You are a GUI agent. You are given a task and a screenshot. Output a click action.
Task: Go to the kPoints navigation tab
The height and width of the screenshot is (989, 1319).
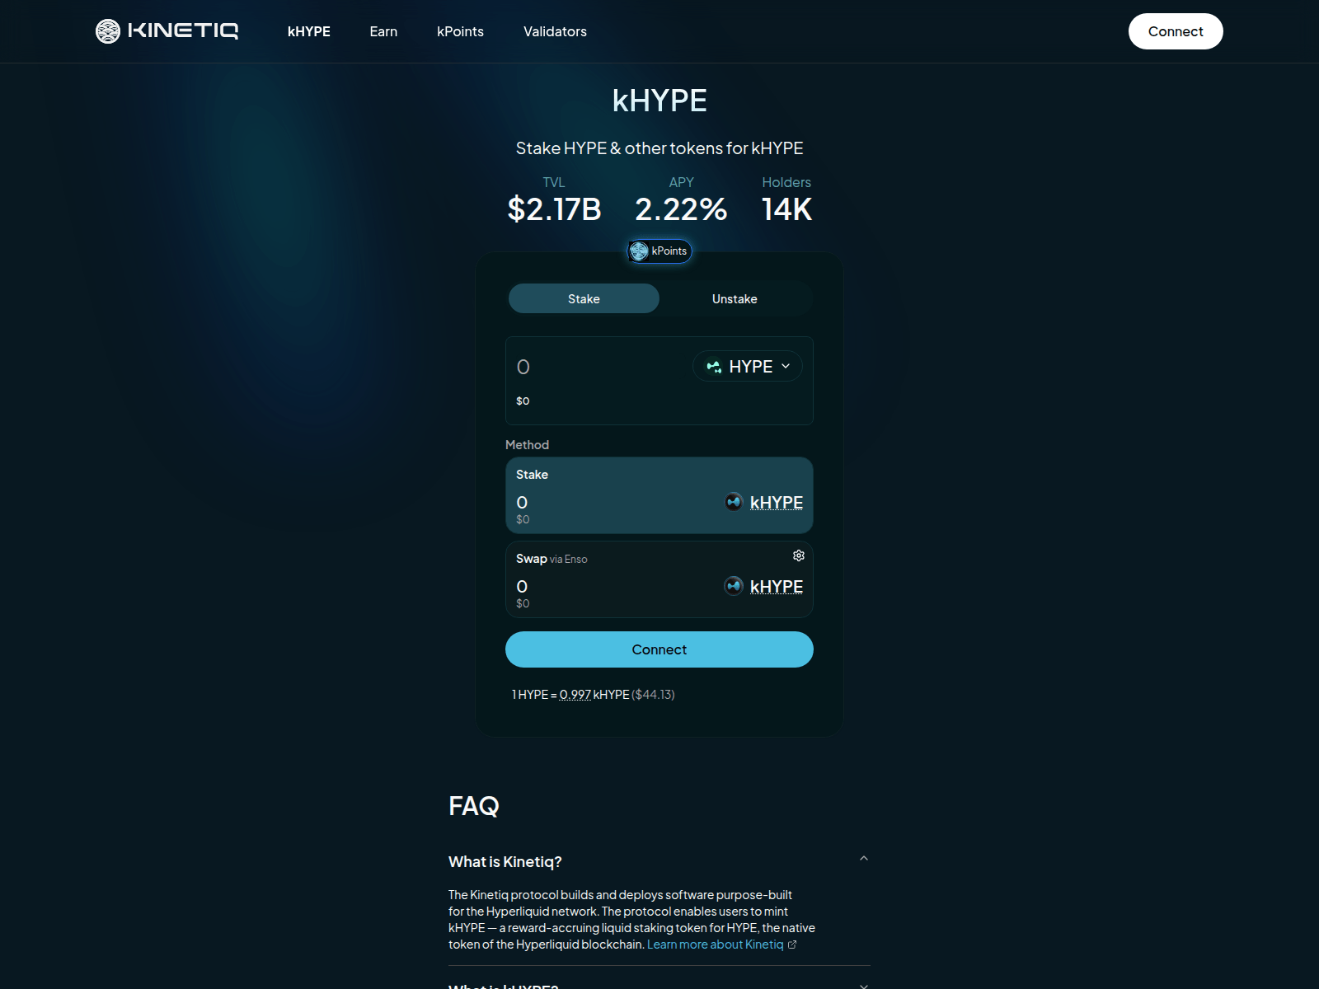pos(460,31)
